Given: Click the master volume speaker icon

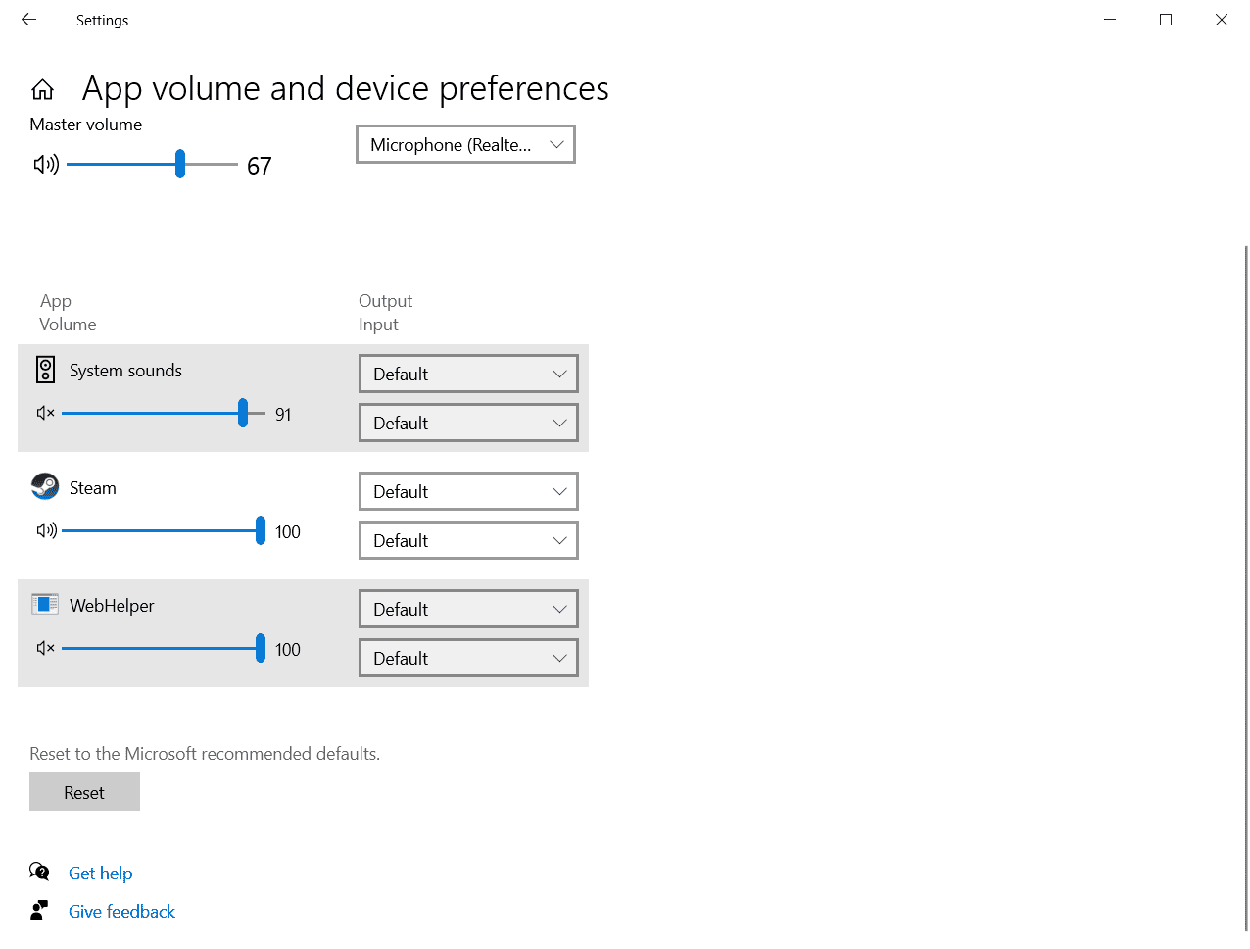Looking at the screenshot, I should [45, 164].
